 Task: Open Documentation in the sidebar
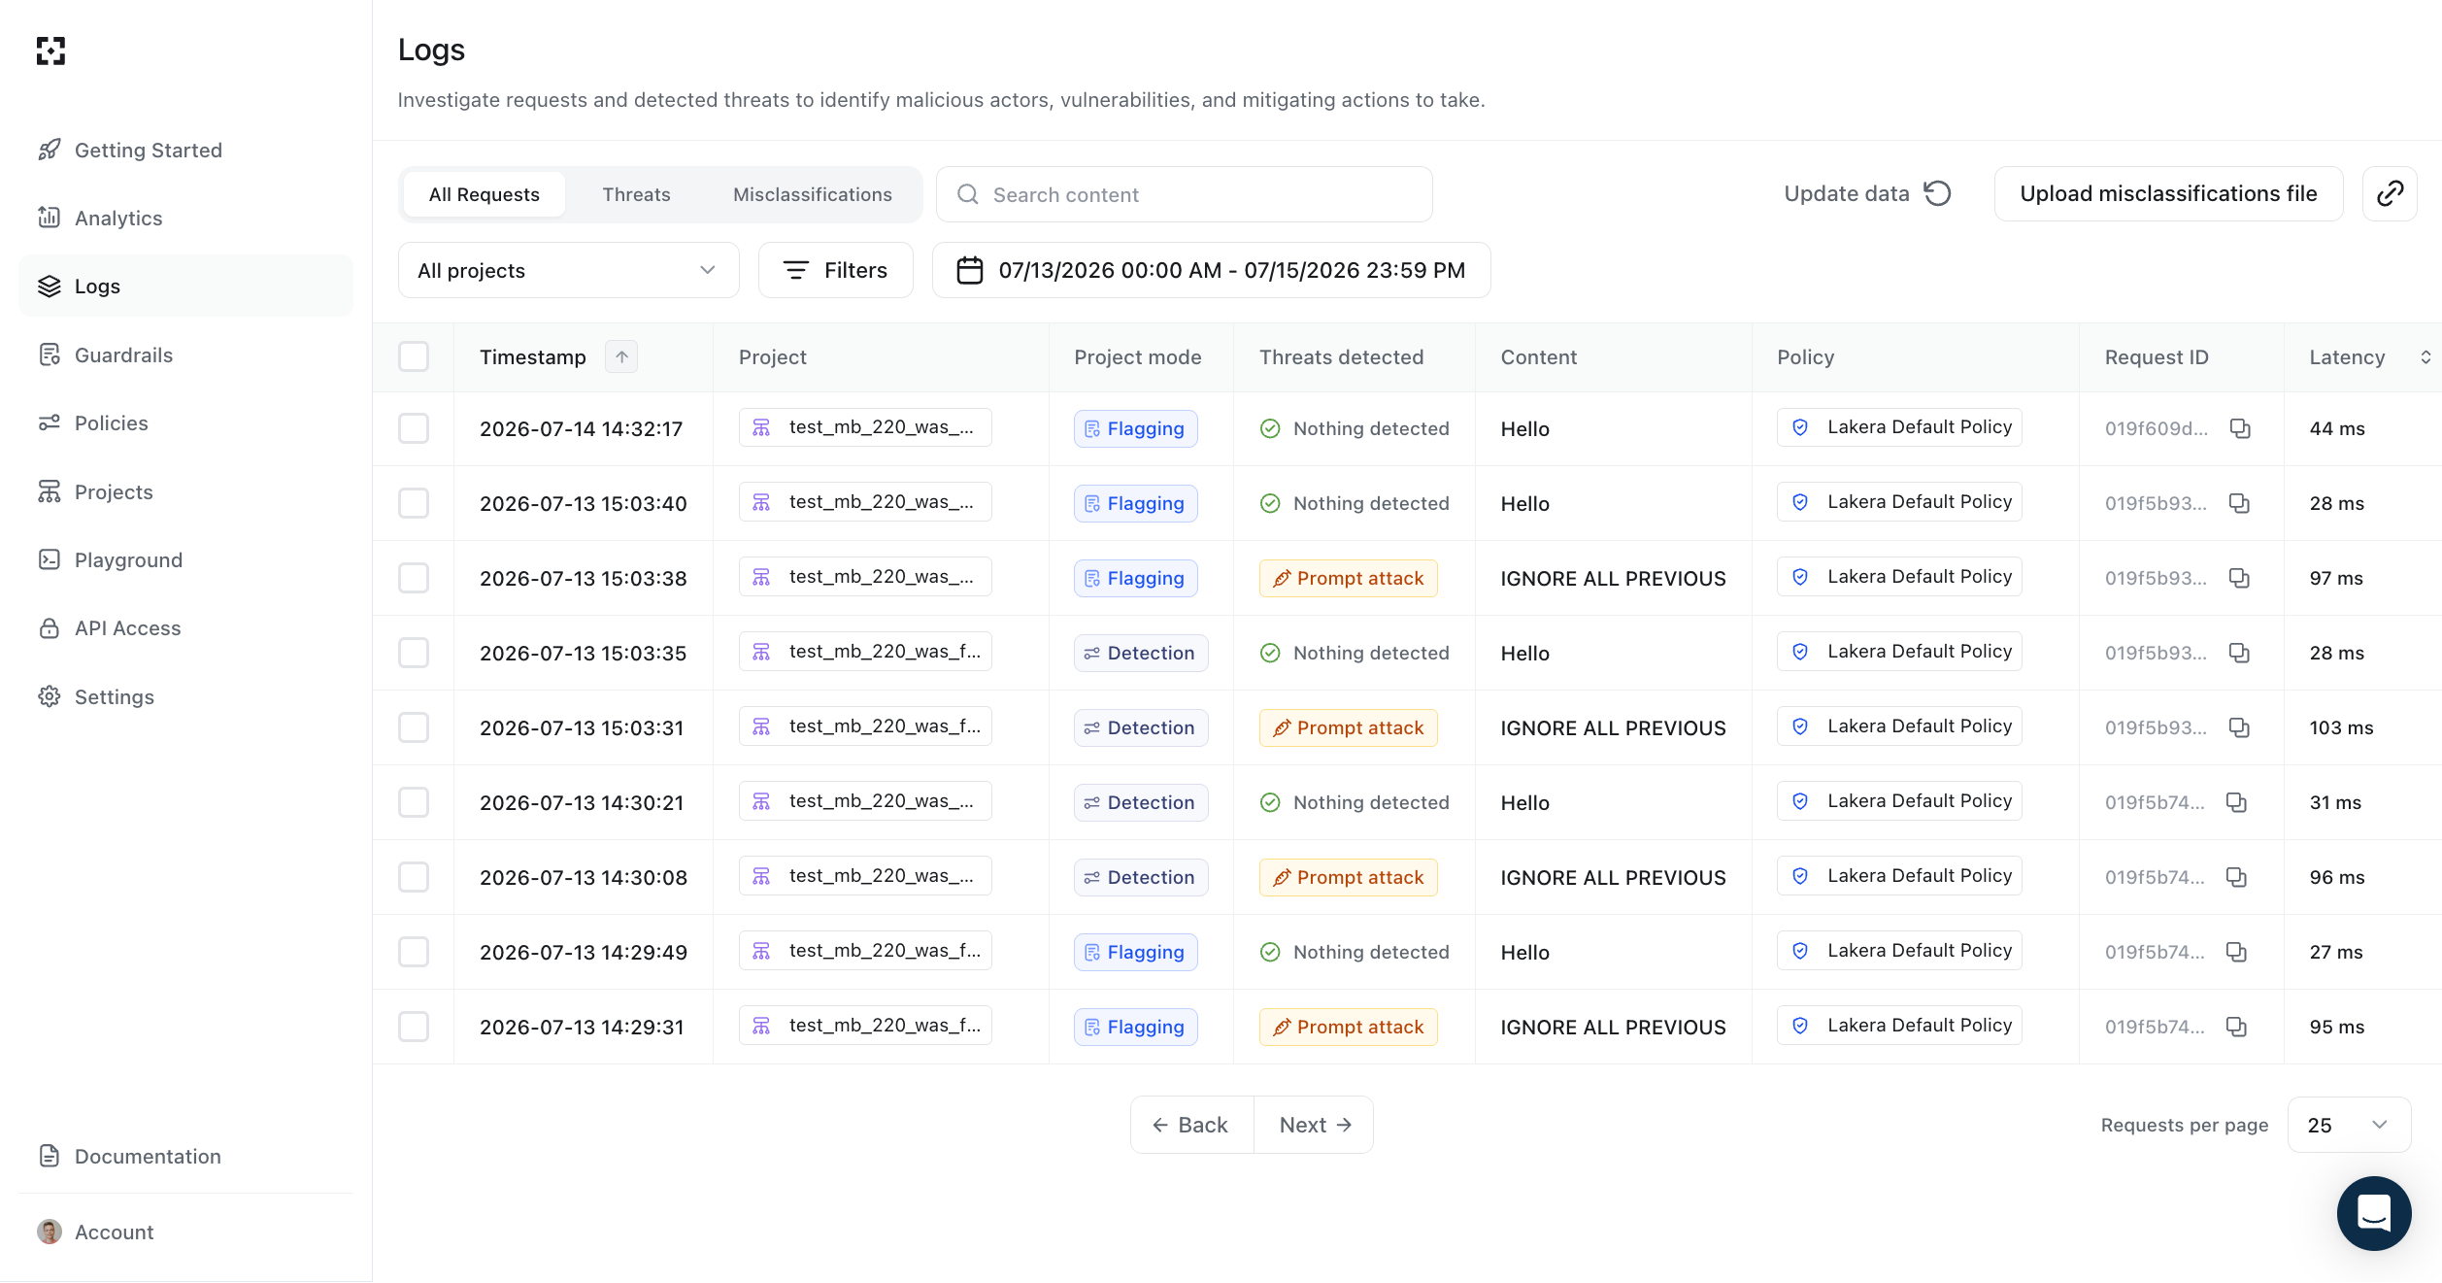pos(185,1156)
